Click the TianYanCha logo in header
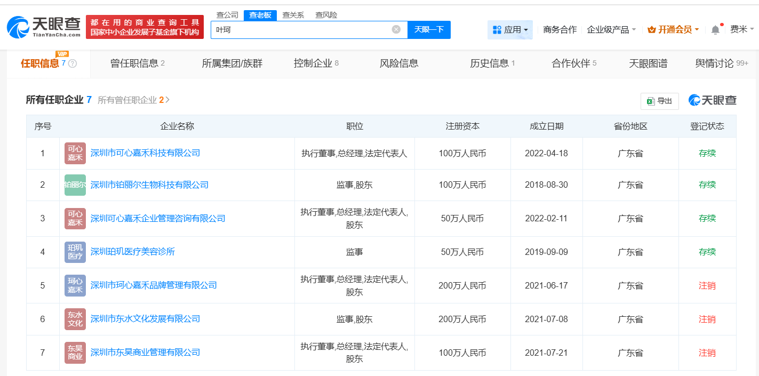 tap(44, 27)
